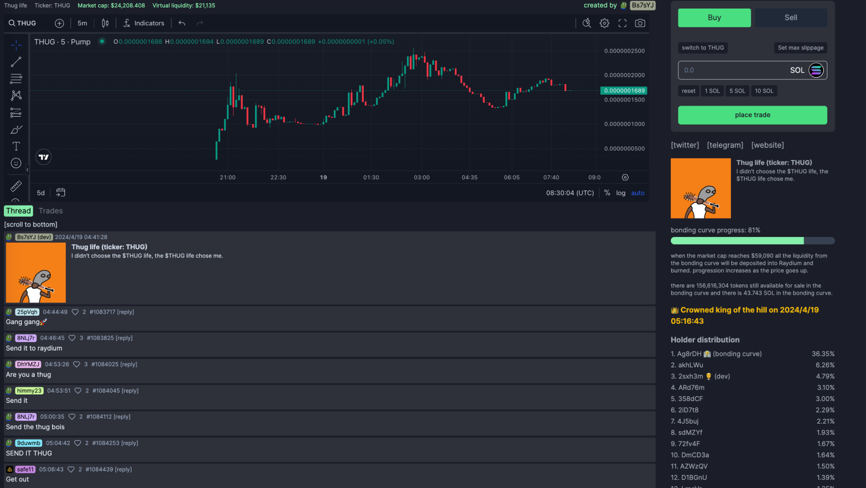Image resolution: width=866 pixels, height=488 pixels.
Task: Open chart settings gear icon
Action: point(604,23)
